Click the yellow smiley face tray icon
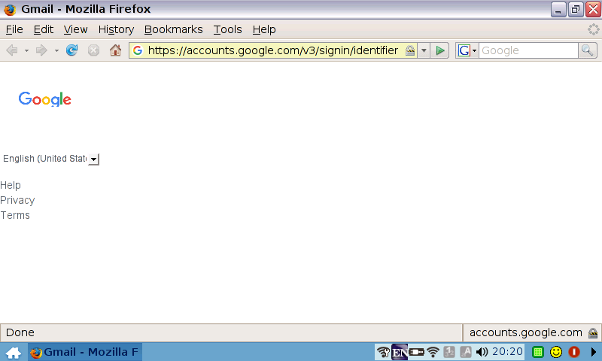 556,352
